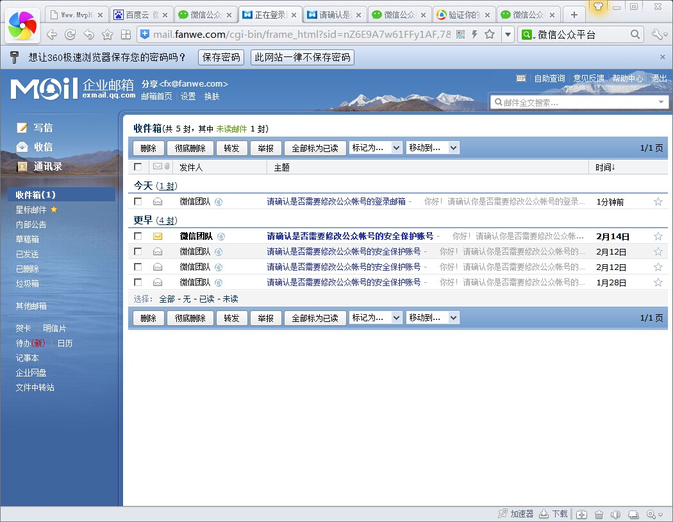Click the keyboard icon beside 自助查询
Image resolution: width=673 pixels, height=522 pixels.
pyautogui.click(x=521, y=78)
